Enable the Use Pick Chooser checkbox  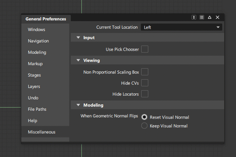[x=145, y=49]
